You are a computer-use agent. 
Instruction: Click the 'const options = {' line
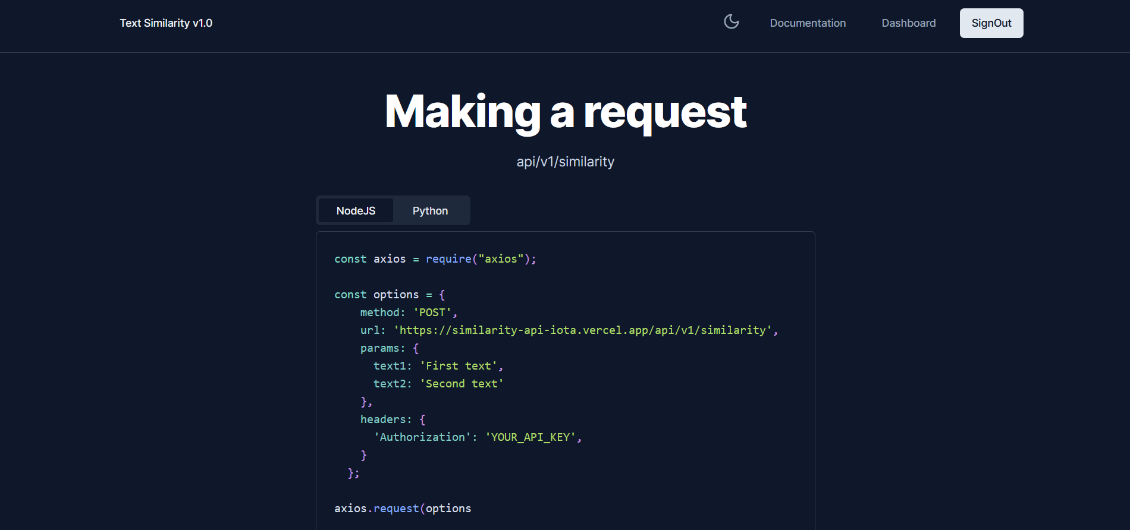[x=390, y=295]
